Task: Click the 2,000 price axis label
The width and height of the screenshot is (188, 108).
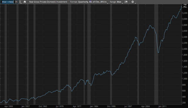Action: point(185,49)
